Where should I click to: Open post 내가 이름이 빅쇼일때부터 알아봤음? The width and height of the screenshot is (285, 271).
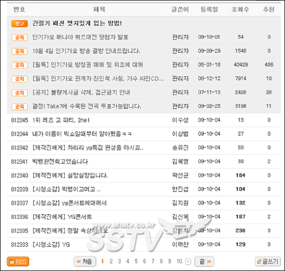(82, 134)
